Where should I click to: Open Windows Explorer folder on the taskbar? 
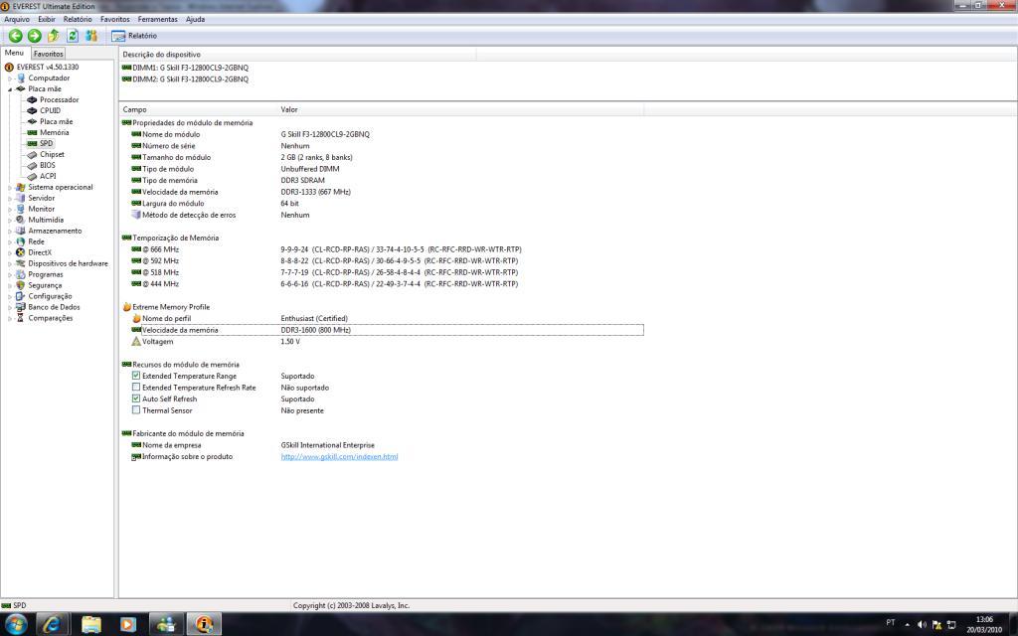tap(90, 624)
